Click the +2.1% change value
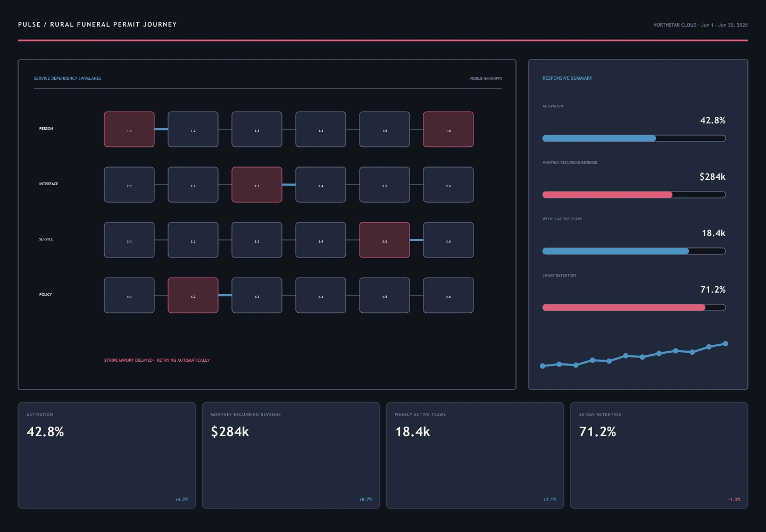 click(x=549, y=500)
